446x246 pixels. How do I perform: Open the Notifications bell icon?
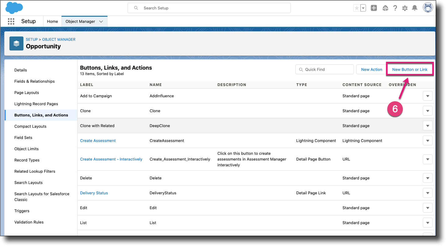tap(414, 8)
